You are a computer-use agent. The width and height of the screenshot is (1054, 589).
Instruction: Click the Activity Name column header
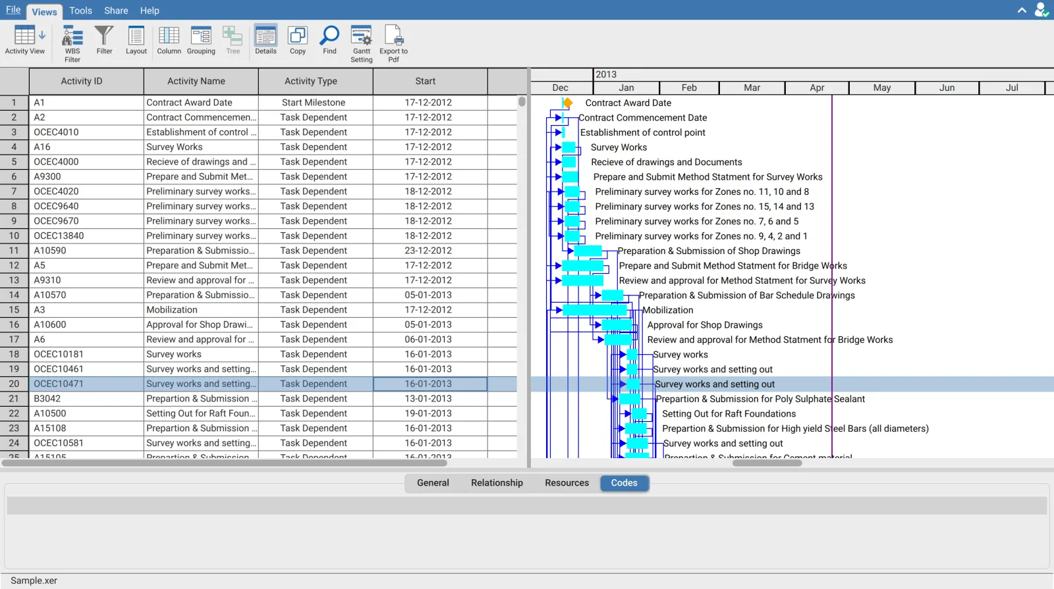pos(201,82)
